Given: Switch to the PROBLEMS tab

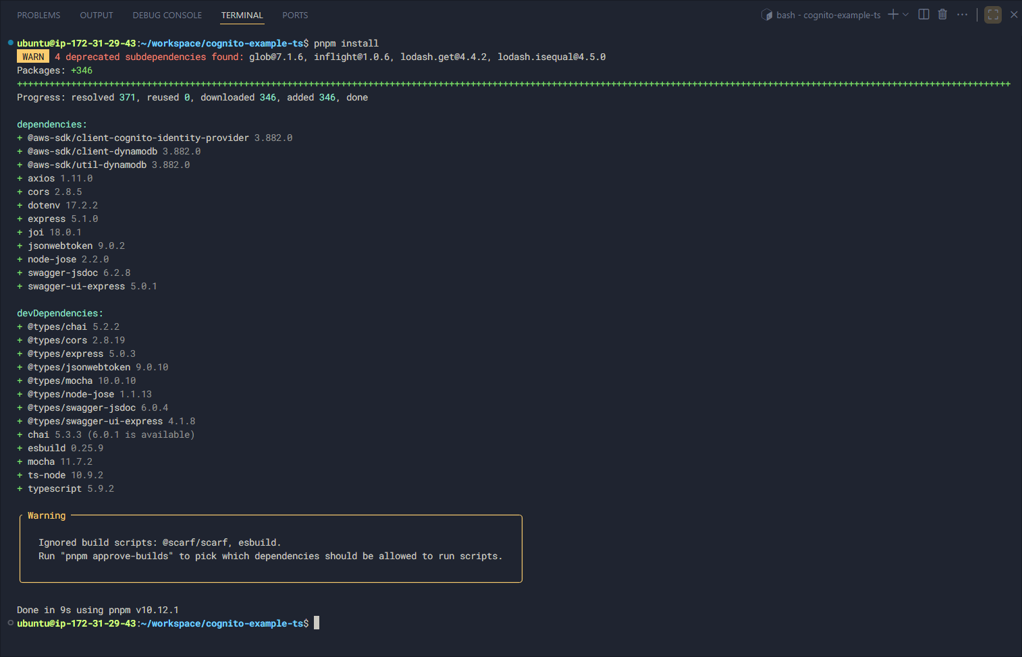Looking at the screenshot, I should pyautogui.click(x=38, y=15).
